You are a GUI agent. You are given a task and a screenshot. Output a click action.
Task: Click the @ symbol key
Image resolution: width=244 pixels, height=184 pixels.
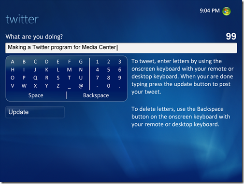(81, 86)
